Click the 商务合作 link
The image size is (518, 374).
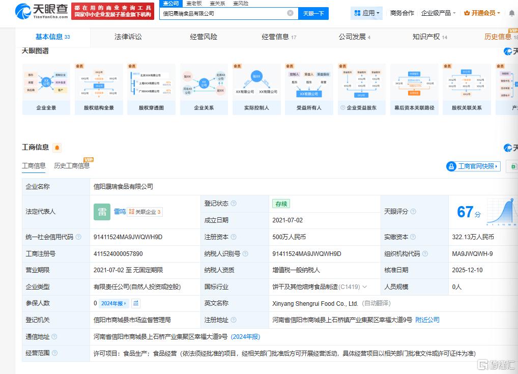401,13
